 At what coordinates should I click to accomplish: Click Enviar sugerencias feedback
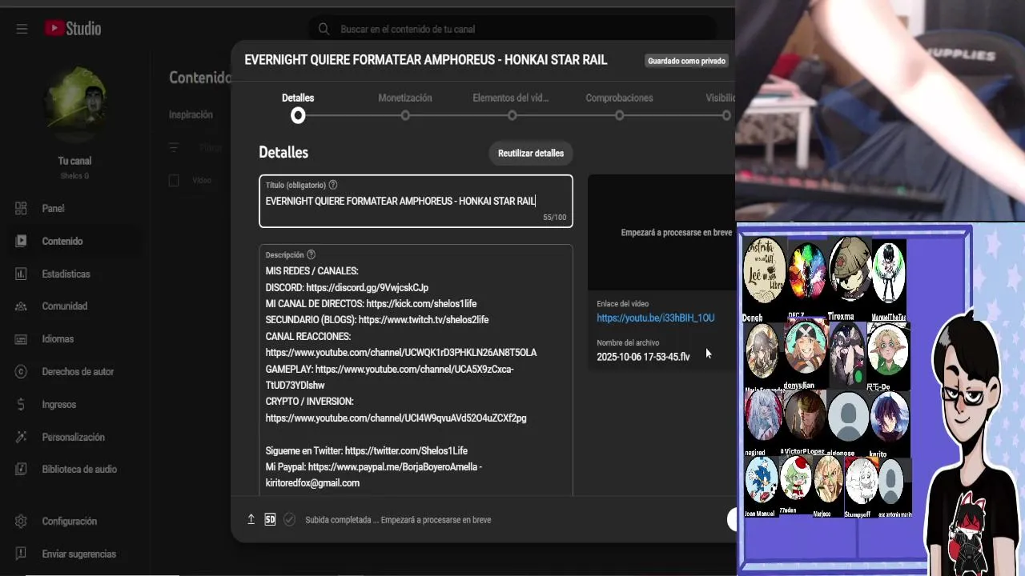pos(79,554)
